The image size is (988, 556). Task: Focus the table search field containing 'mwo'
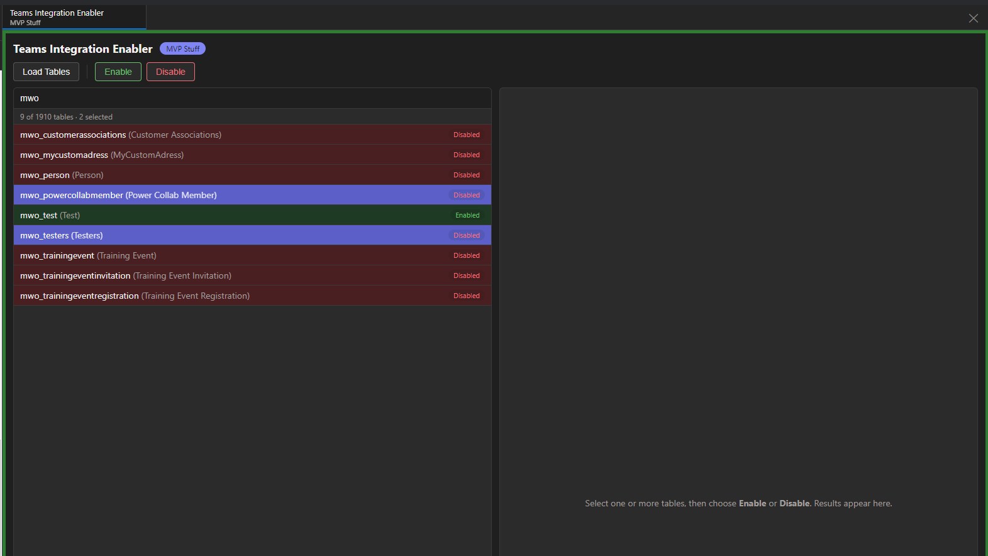(x=252, y=98)
